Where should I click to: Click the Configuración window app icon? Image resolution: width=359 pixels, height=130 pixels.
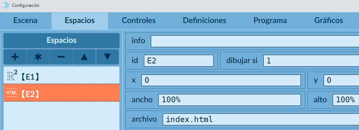click(x=5, y=5)
